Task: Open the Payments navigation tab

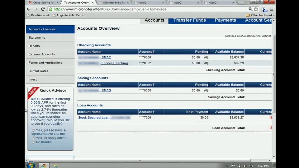Action: coord(225,20)
